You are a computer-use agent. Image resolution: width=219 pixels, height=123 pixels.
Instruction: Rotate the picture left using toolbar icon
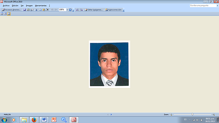coord(78,10)
